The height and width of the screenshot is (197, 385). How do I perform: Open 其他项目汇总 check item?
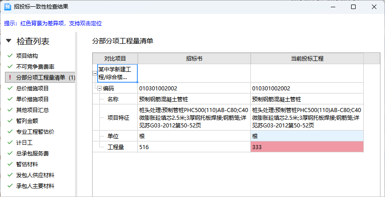(x=32, y=110)
